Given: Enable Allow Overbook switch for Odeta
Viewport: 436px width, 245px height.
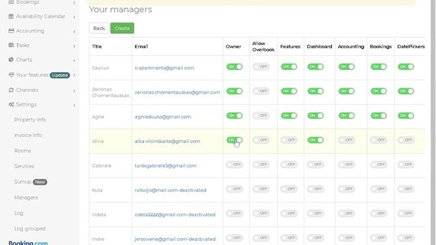Looking at the screenshot, I should (x=261, y=213).
